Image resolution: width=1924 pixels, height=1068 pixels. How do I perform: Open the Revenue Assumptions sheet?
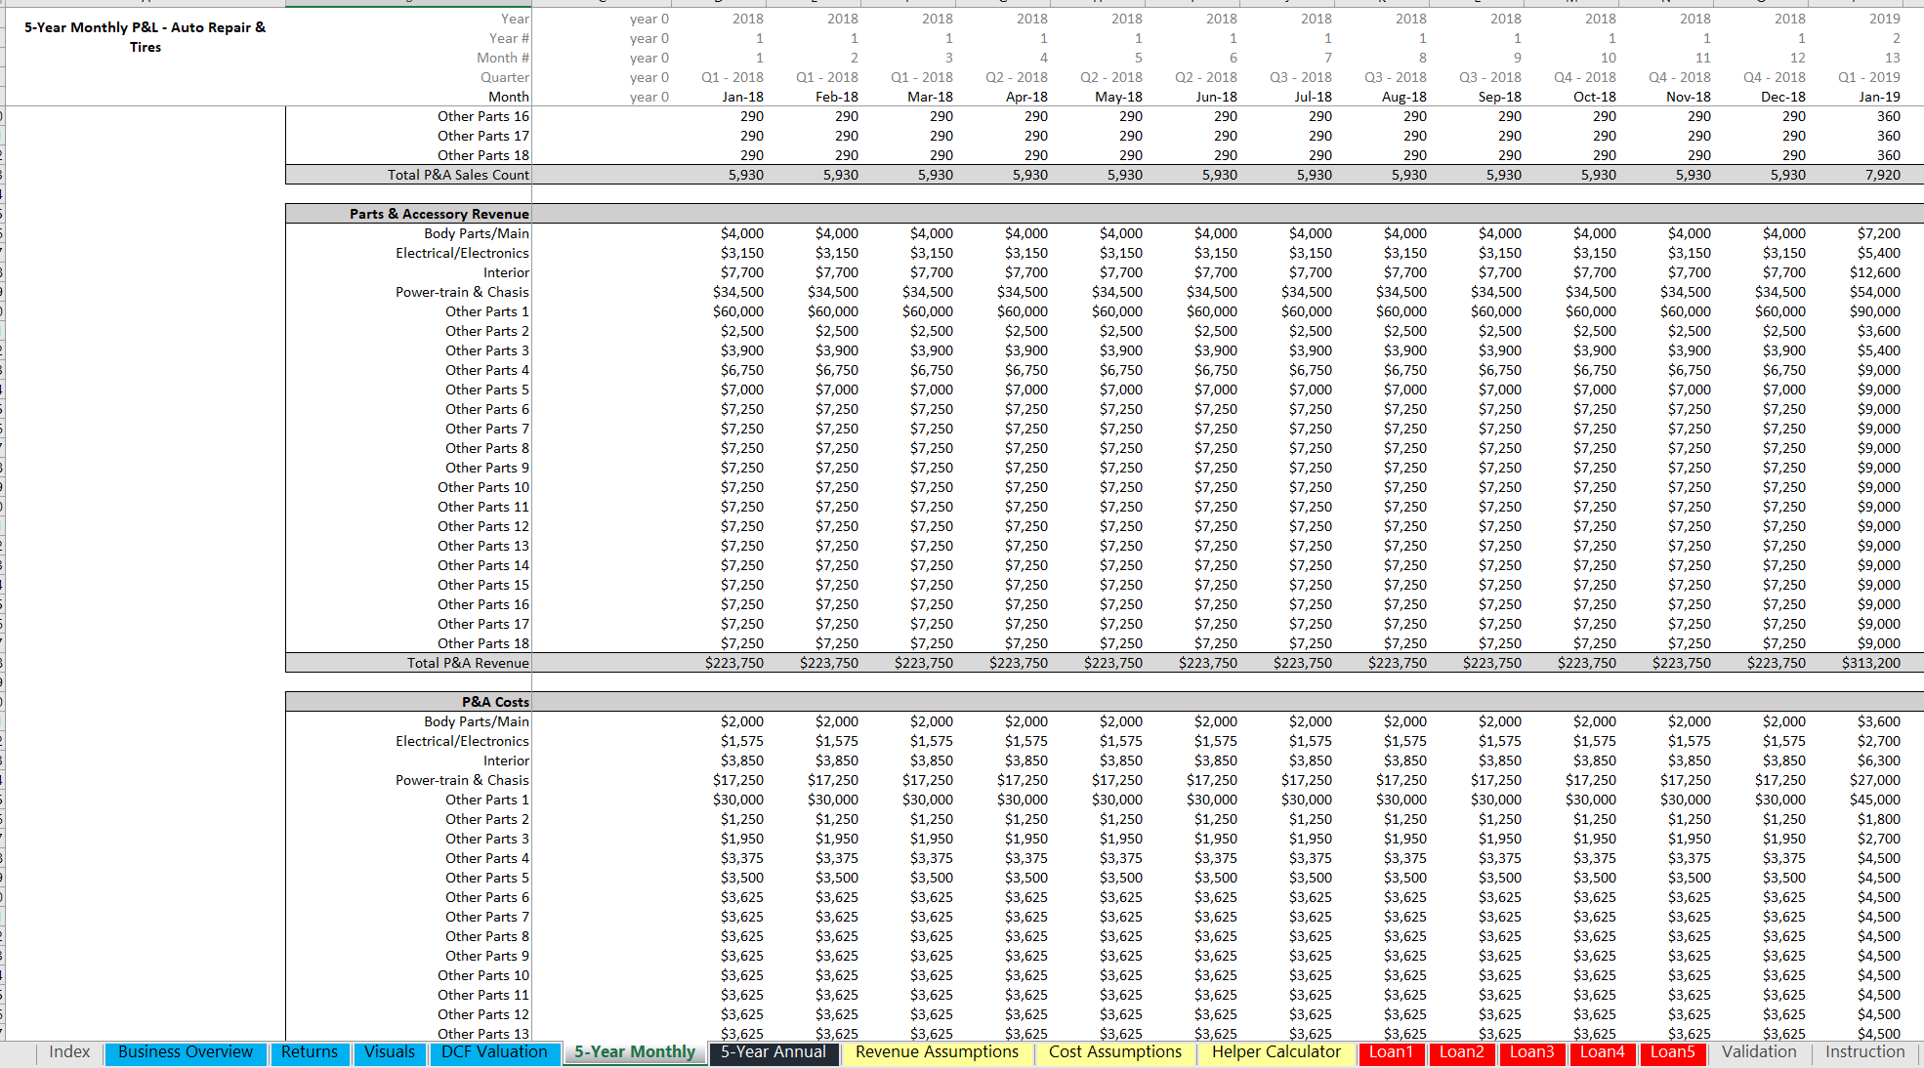936,1052
